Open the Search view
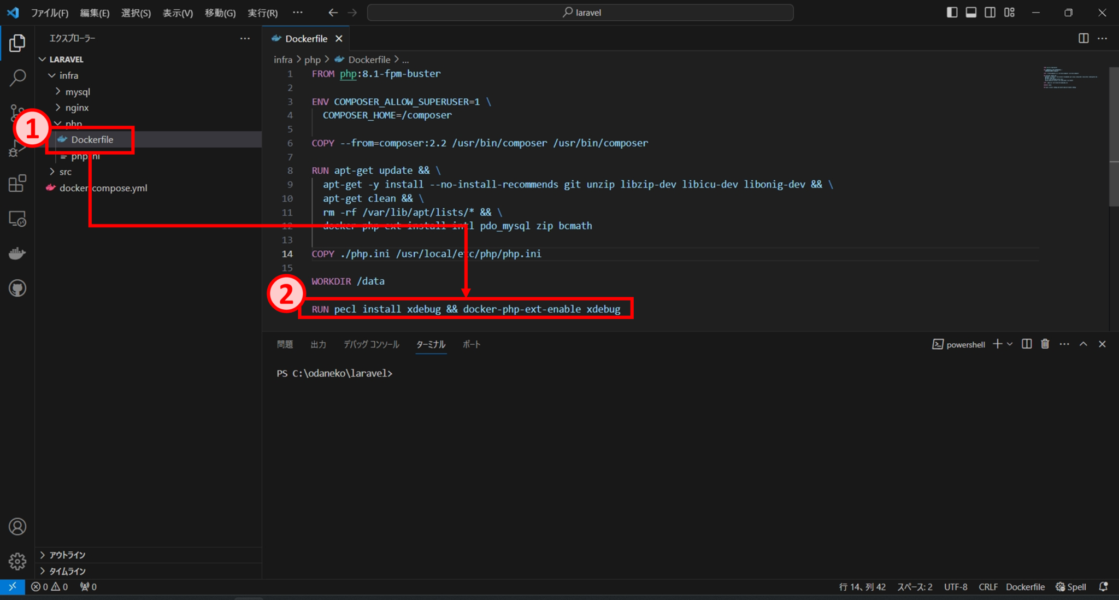This screenshot has width=1119, height=600. pos(17,78)
